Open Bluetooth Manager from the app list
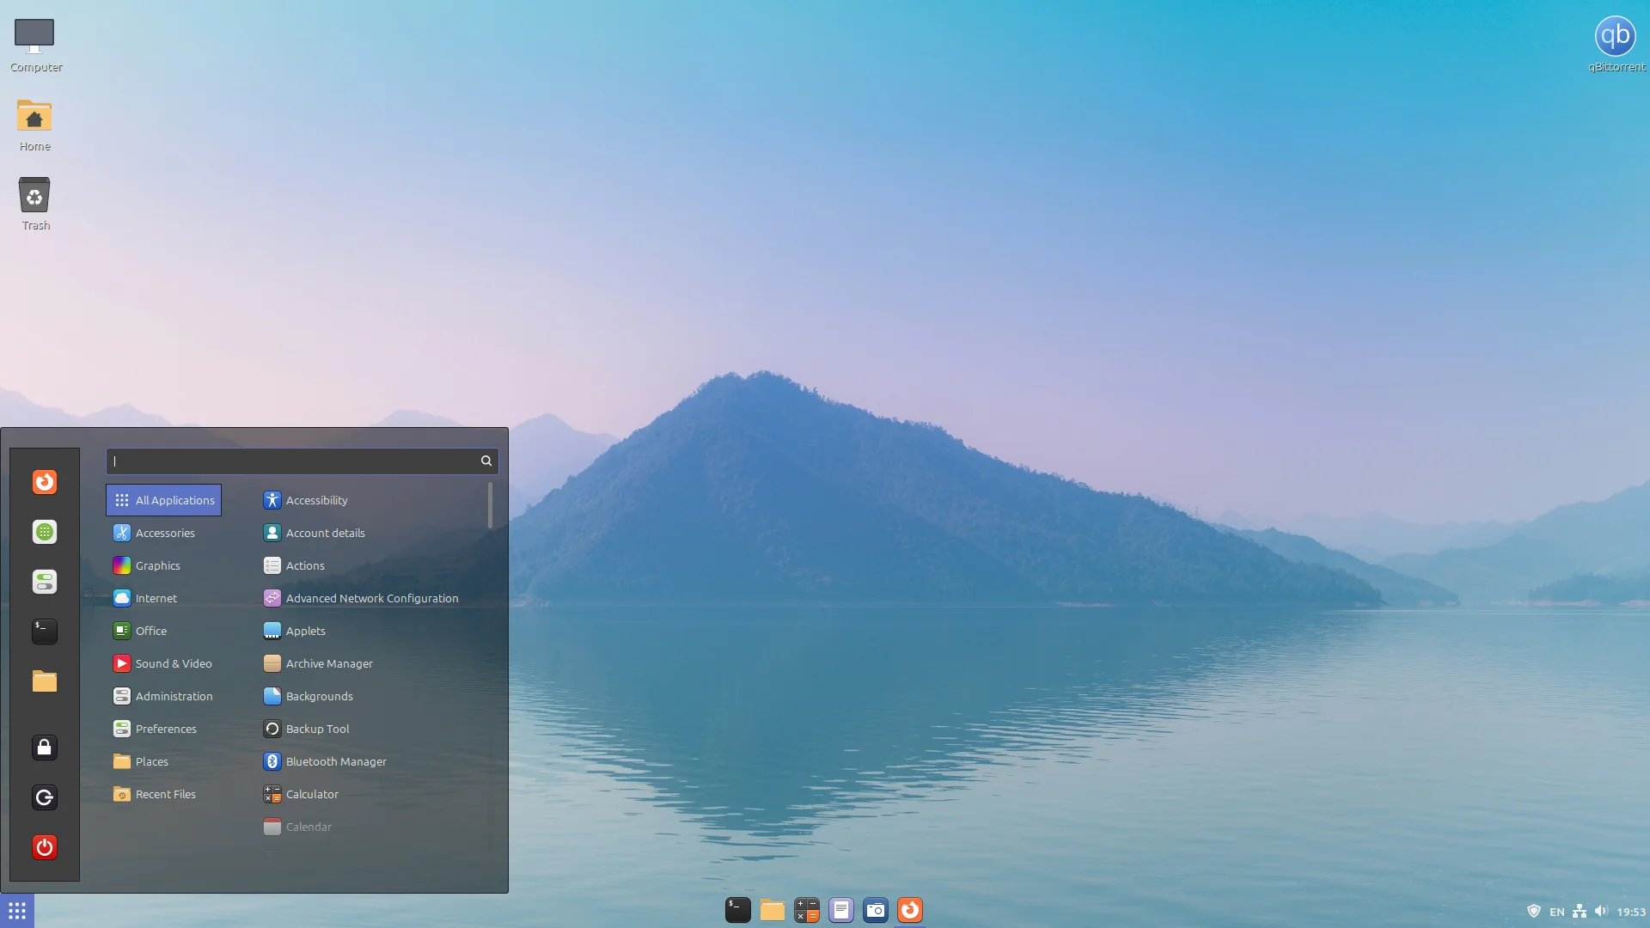Viewport: 1650px width, 928px height. click(336, 761)
